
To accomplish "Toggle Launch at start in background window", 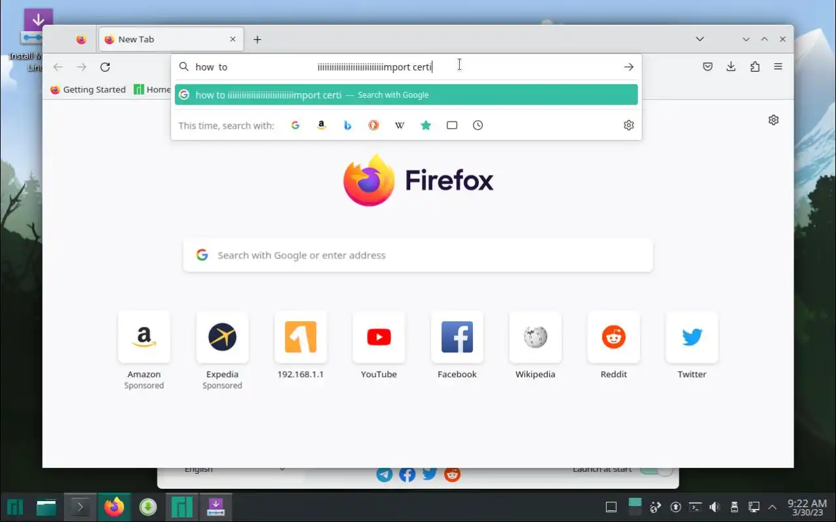I will [656, 471].
